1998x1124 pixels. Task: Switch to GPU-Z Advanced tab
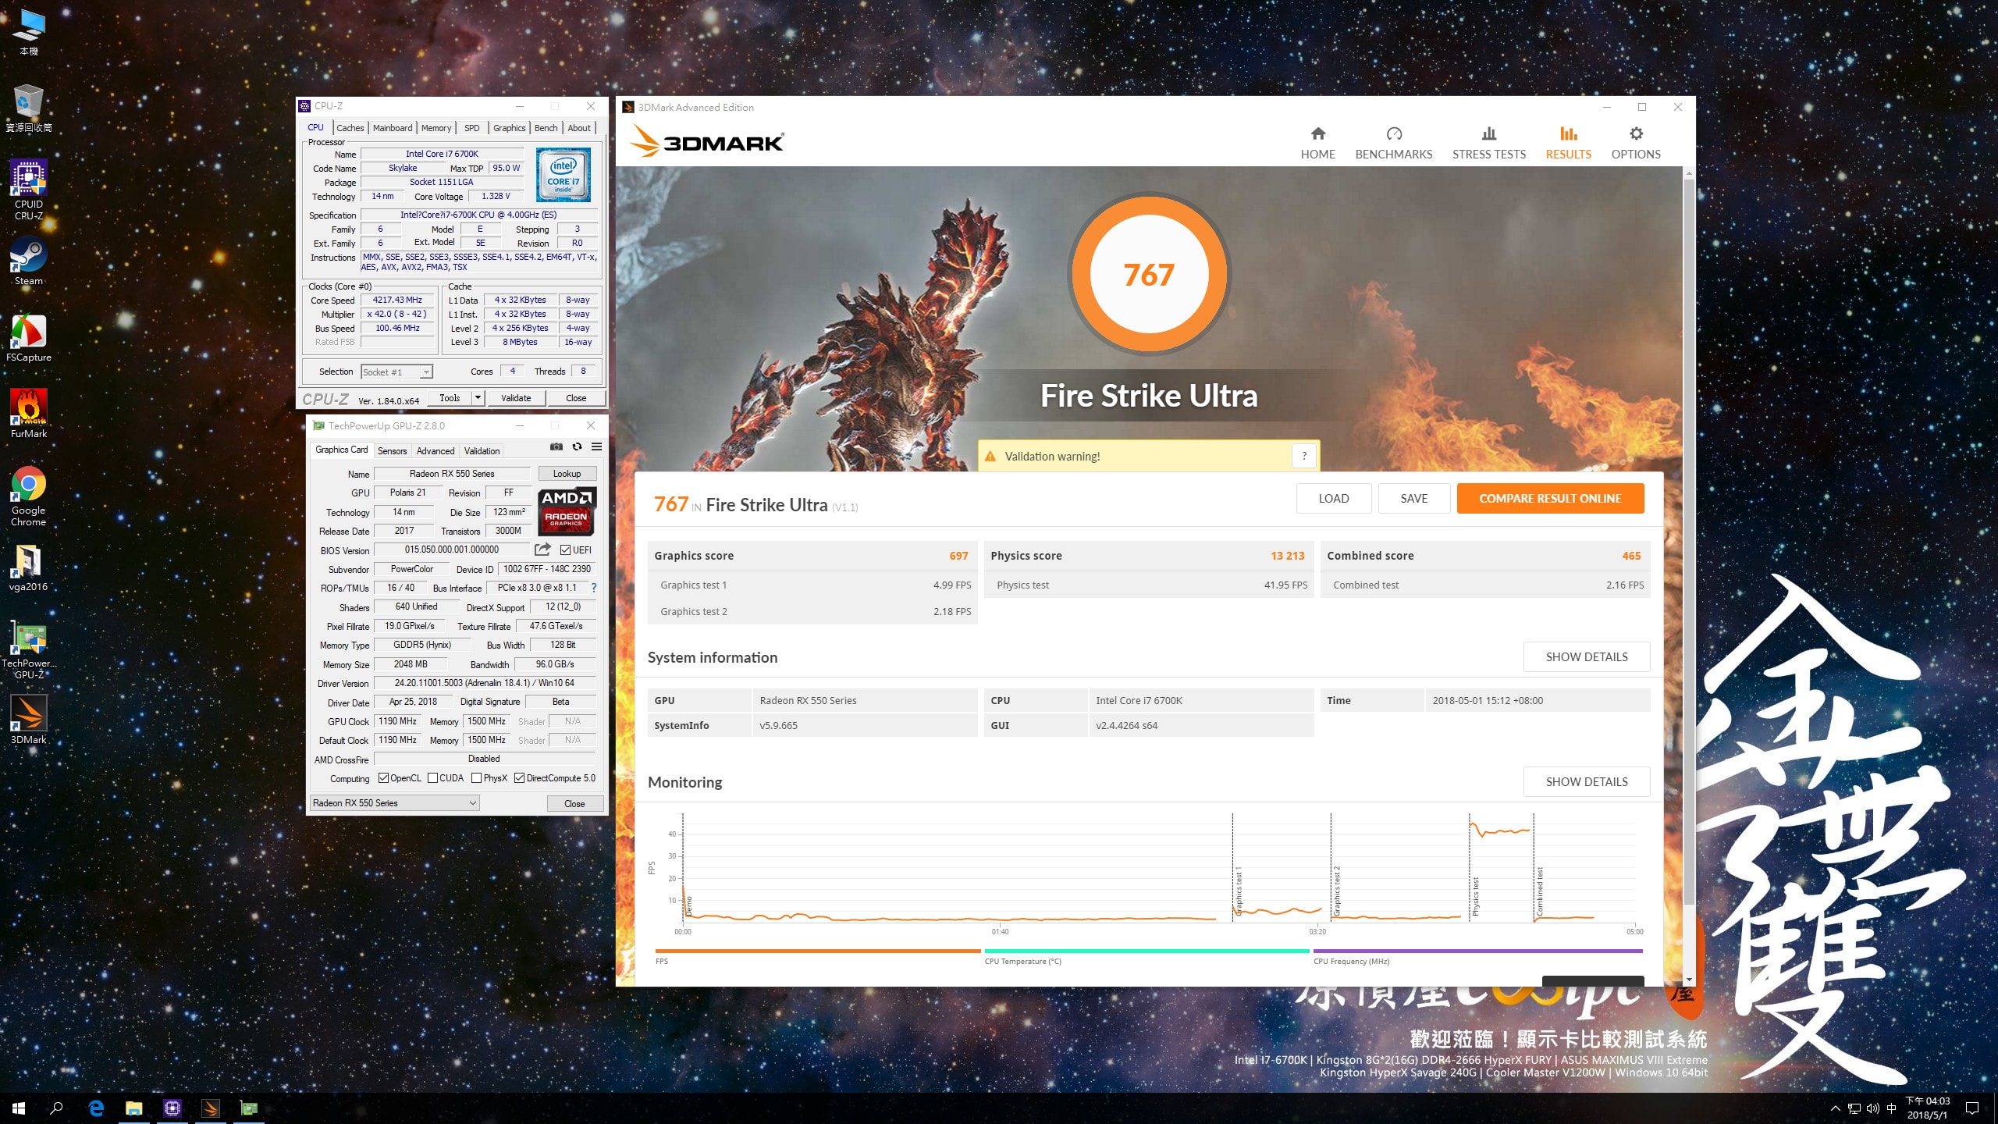tap(436, 451)
